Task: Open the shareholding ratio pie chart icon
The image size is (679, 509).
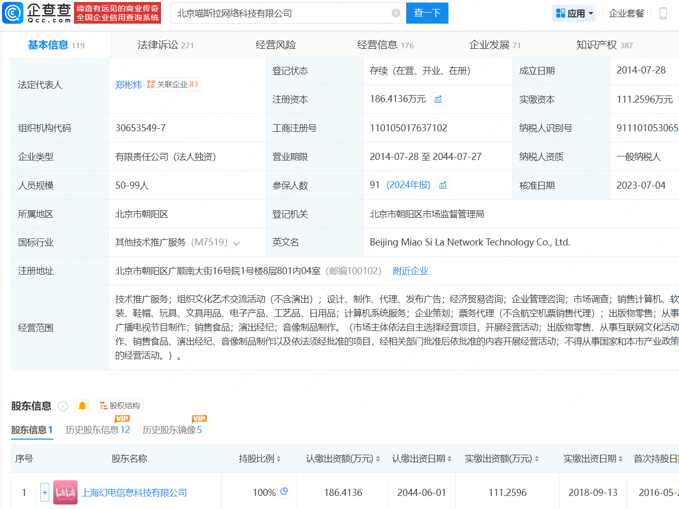Action: pyautogui.click(x=284, y=491)
